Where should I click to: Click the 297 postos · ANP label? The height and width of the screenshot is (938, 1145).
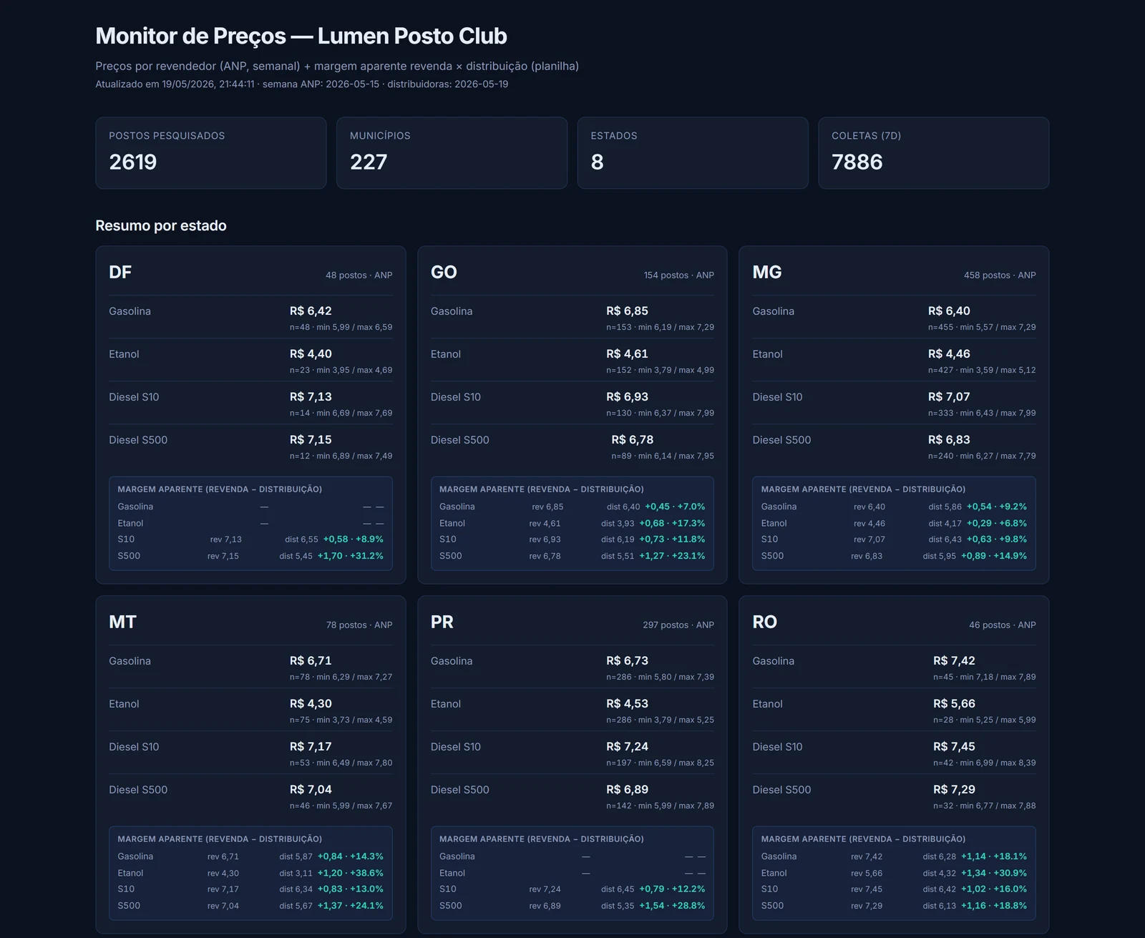[678, 625]
